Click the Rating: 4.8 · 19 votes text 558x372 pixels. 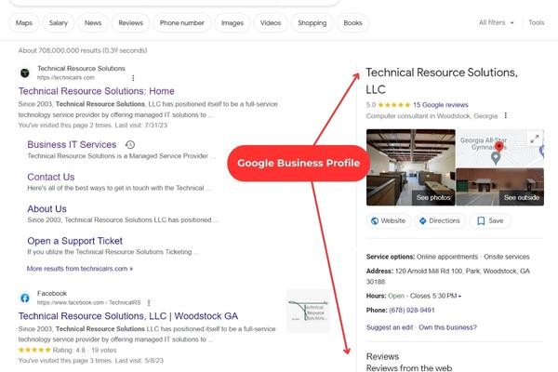click(85, 350)
